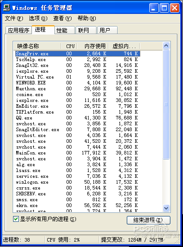Click the 提交更改 1284M status entry

coord(132,240)
